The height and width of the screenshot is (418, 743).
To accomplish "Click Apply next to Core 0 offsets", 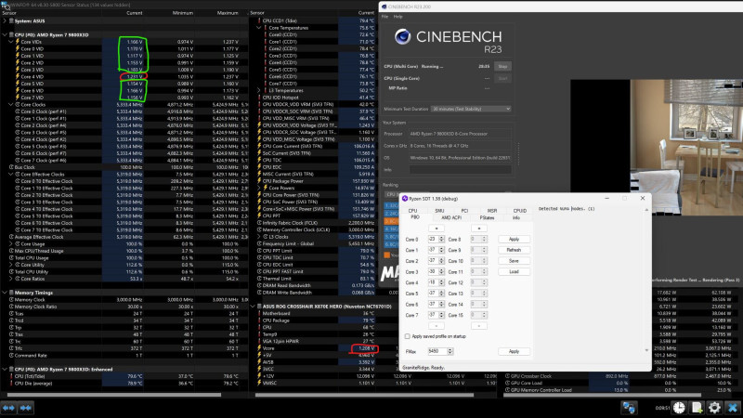I will (x=514, y=239).
